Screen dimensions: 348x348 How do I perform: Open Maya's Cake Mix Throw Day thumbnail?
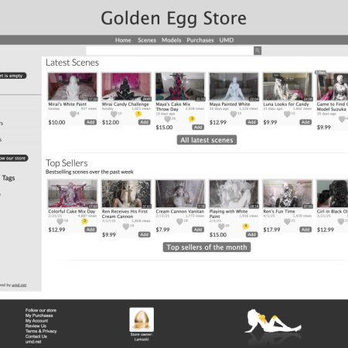pyautogui.click(x=180, y=87)
